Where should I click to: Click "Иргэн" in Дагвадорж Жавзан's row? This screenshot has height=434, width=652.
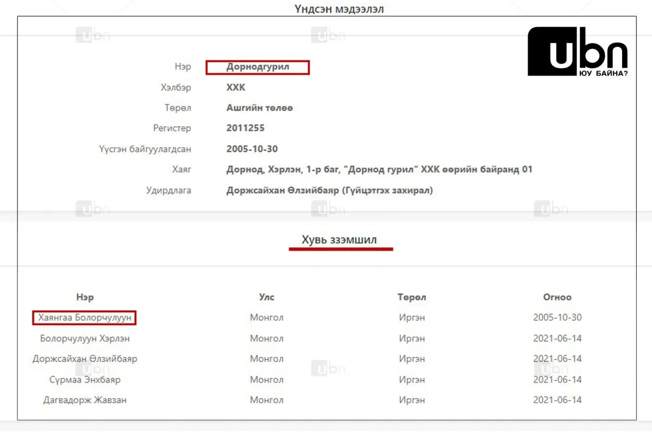[x=412, y=400]
